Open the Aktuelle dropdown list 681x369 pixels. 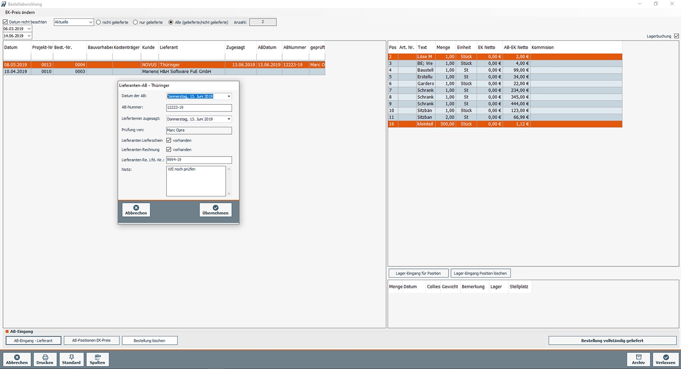click(91, 22)
